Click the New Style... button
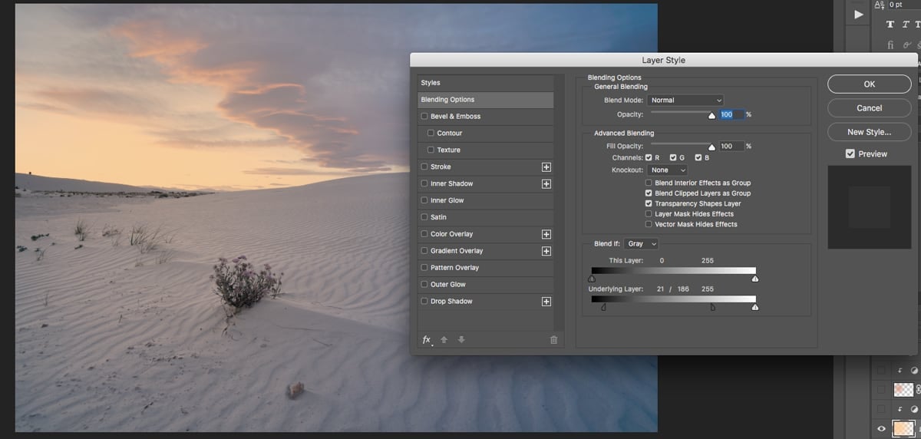921x439 pixels. coord(869,132)
